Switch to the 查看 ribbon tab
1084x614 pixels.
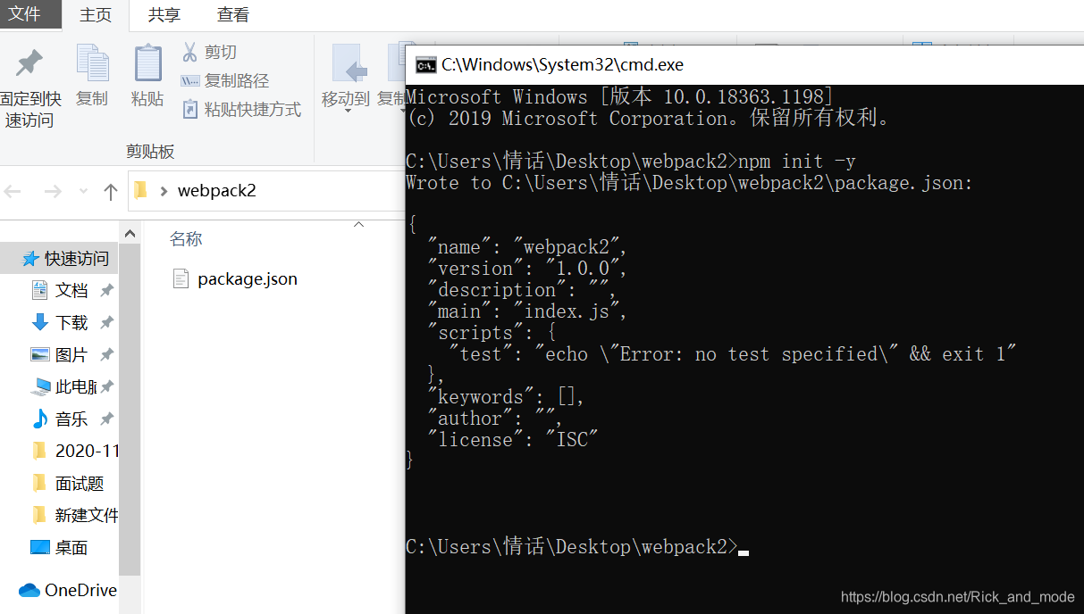coord(232,15)
